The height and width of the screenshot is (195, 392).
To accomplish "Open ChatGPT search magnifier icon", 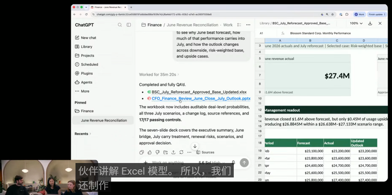I will tap(120, 25).
